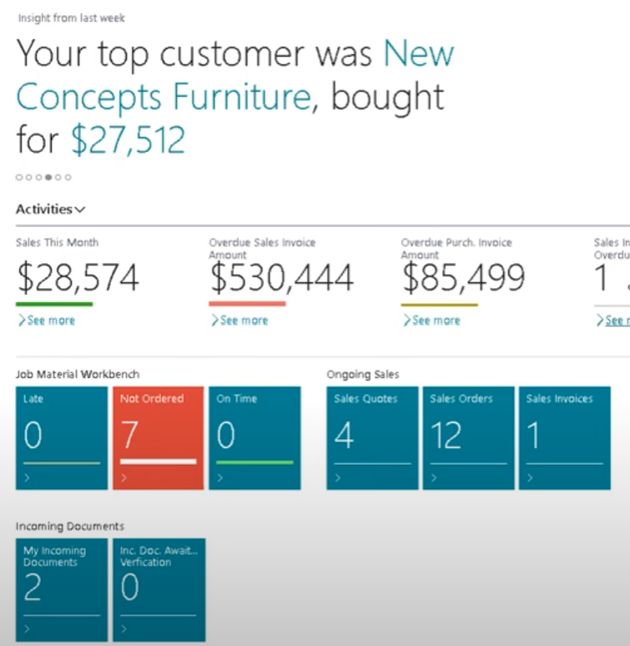This screenshot has height=646, width=630.
Task: Select the last insight page dot
Action: pos(69,177)
